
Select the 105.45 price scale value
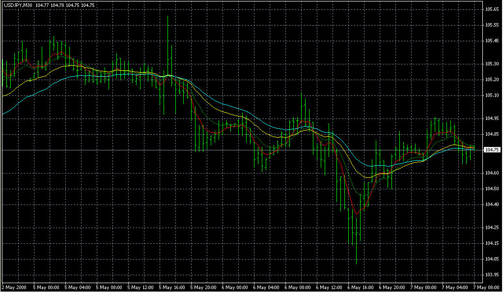point(491,40)
